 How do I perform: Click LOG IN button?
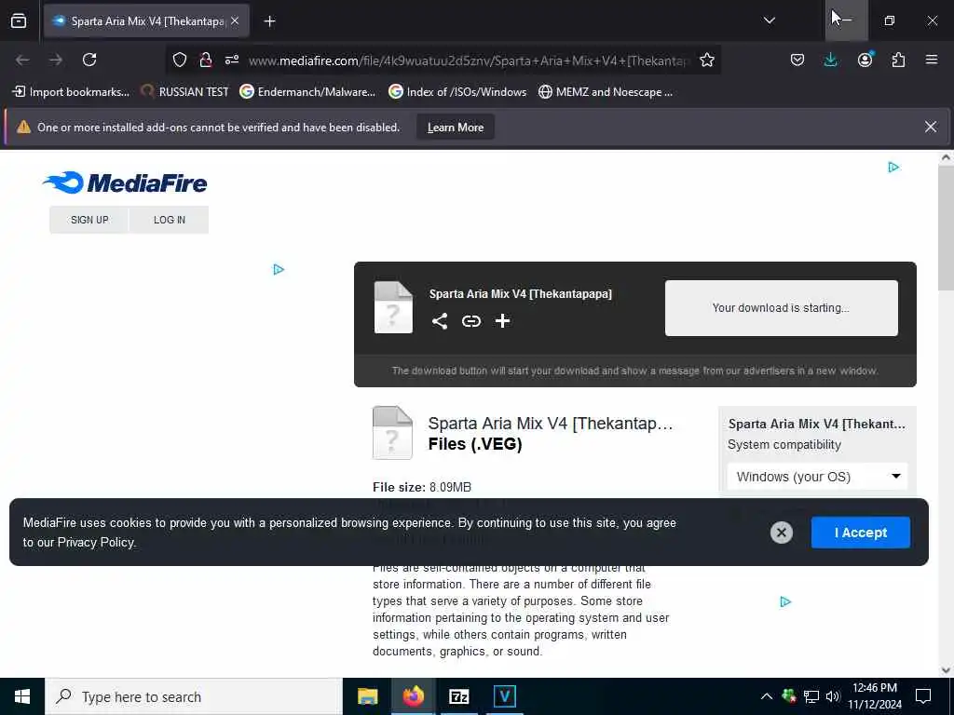[x=170, y=220]
